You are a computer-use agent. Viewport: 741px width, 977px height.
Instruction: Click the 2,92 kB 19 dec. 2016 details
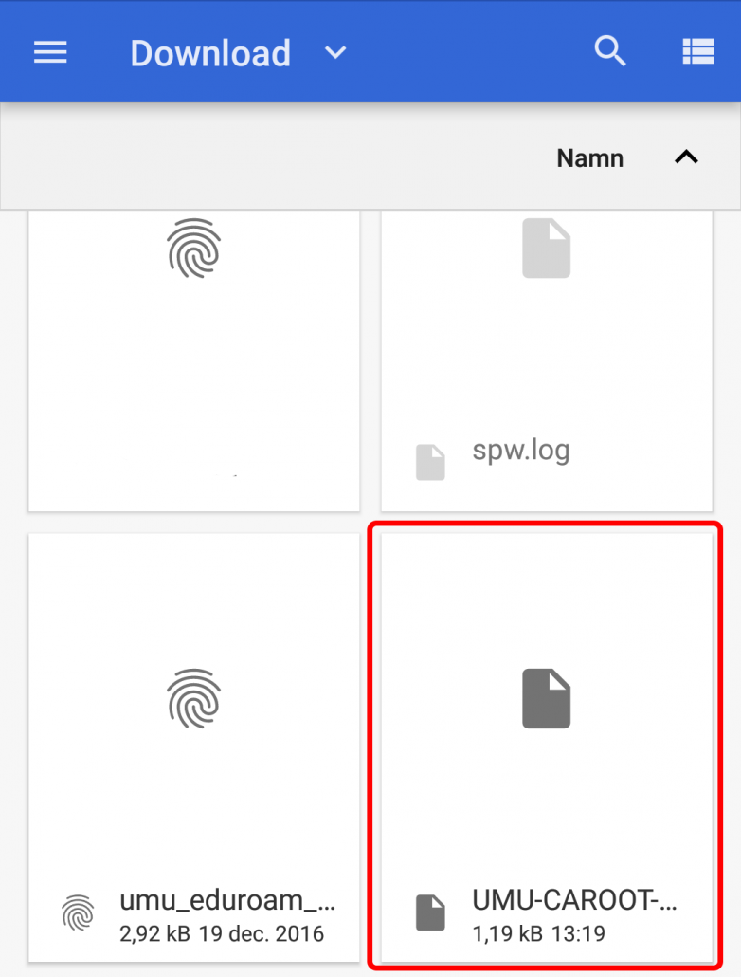coord(222,933)
